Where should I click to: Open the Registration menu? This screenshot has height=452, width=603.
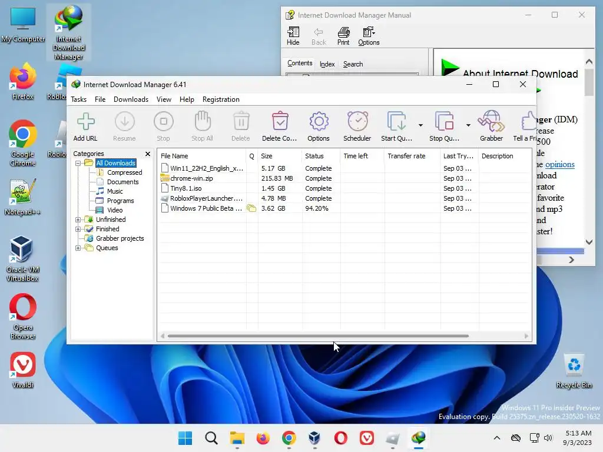(221, 99)
